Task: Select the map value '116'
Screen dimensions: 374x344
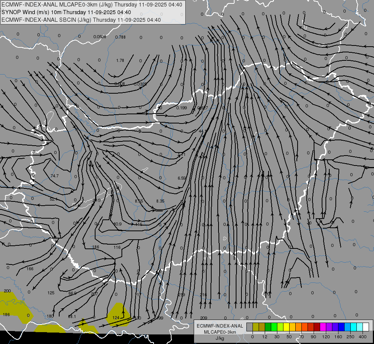Action: click(x=117, y=247)
